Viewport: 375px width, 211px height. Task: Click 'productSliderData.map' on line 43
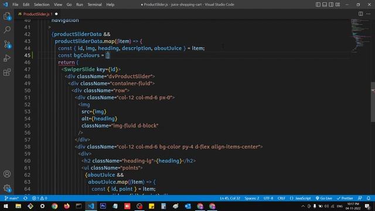coord(84,41)
